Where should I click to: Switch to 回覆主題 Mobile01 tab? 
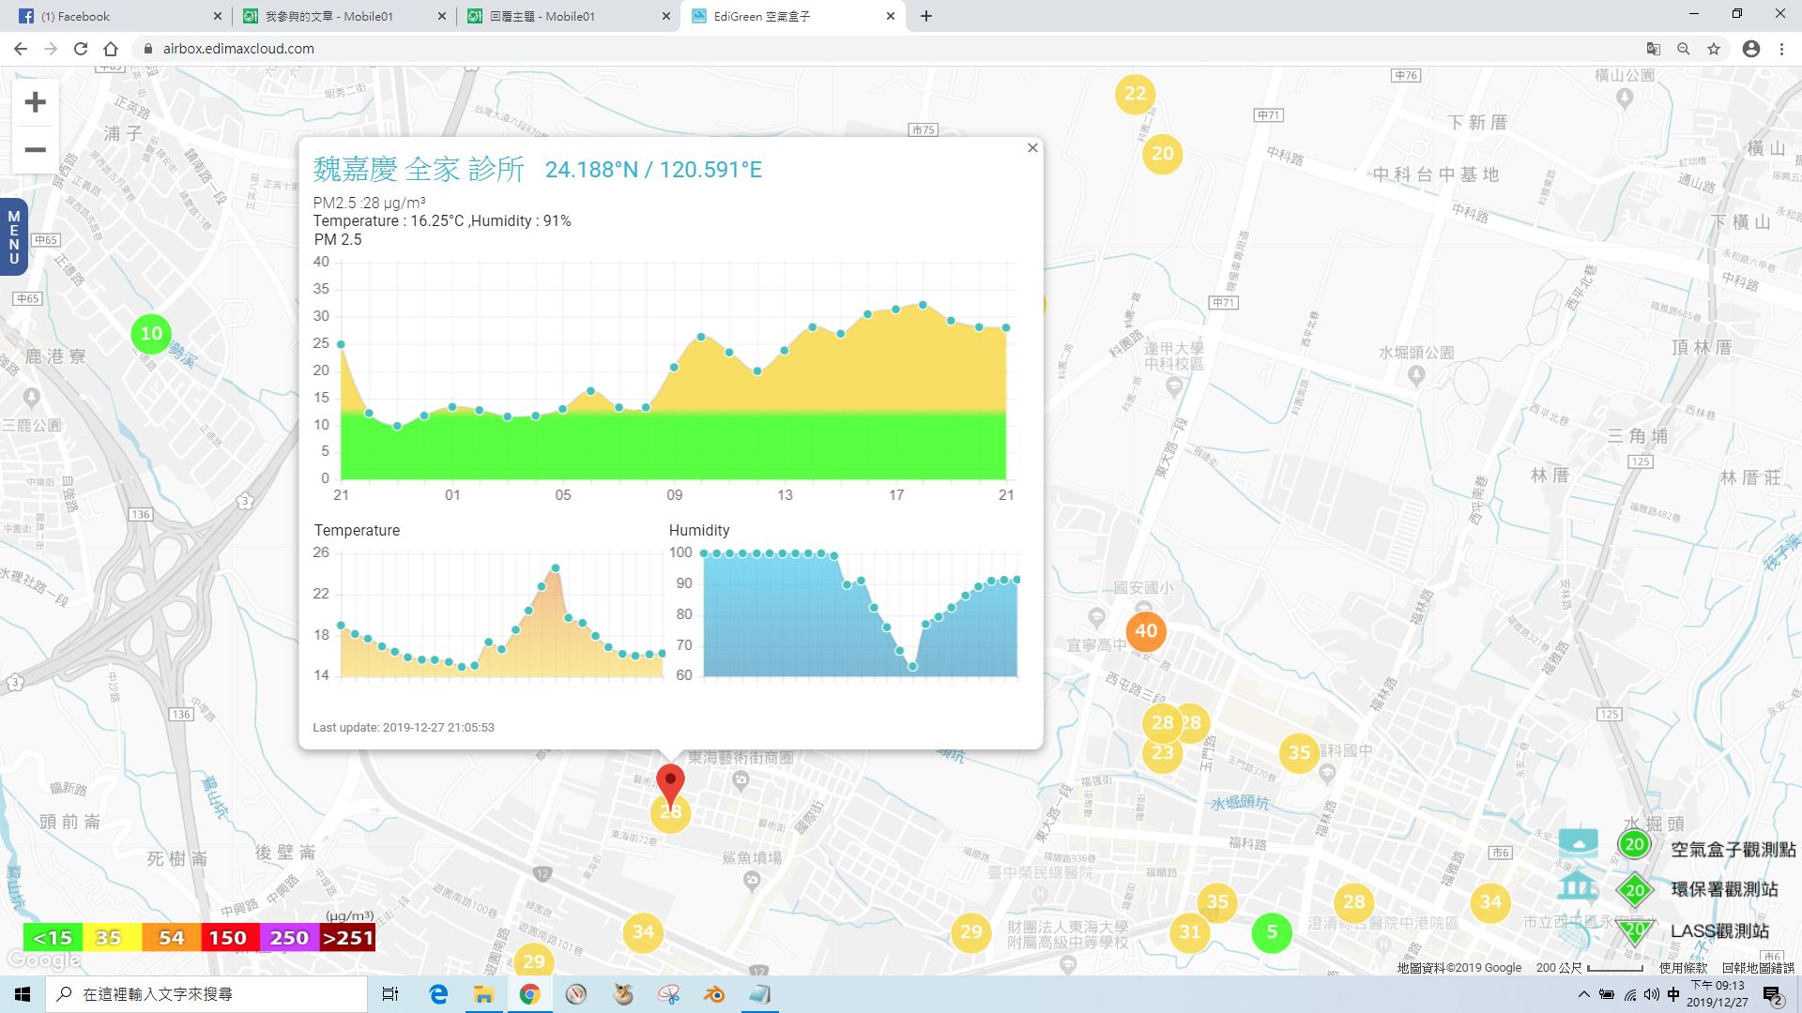567,16
